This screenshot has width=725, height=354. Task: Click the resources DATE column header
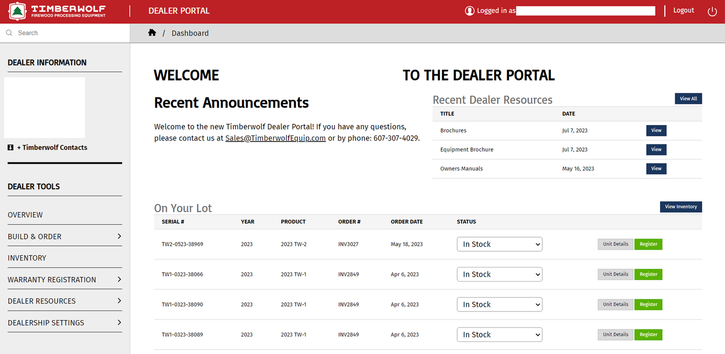[x=568, y=114]
